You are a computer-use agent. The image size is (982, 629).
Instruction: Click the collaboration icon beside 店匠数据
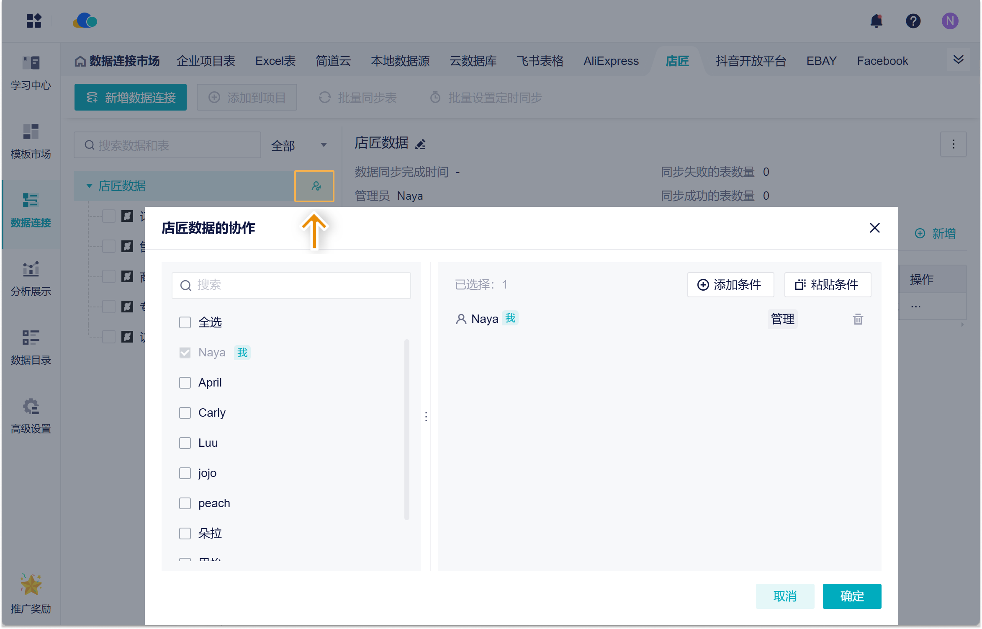click(316, 186)
